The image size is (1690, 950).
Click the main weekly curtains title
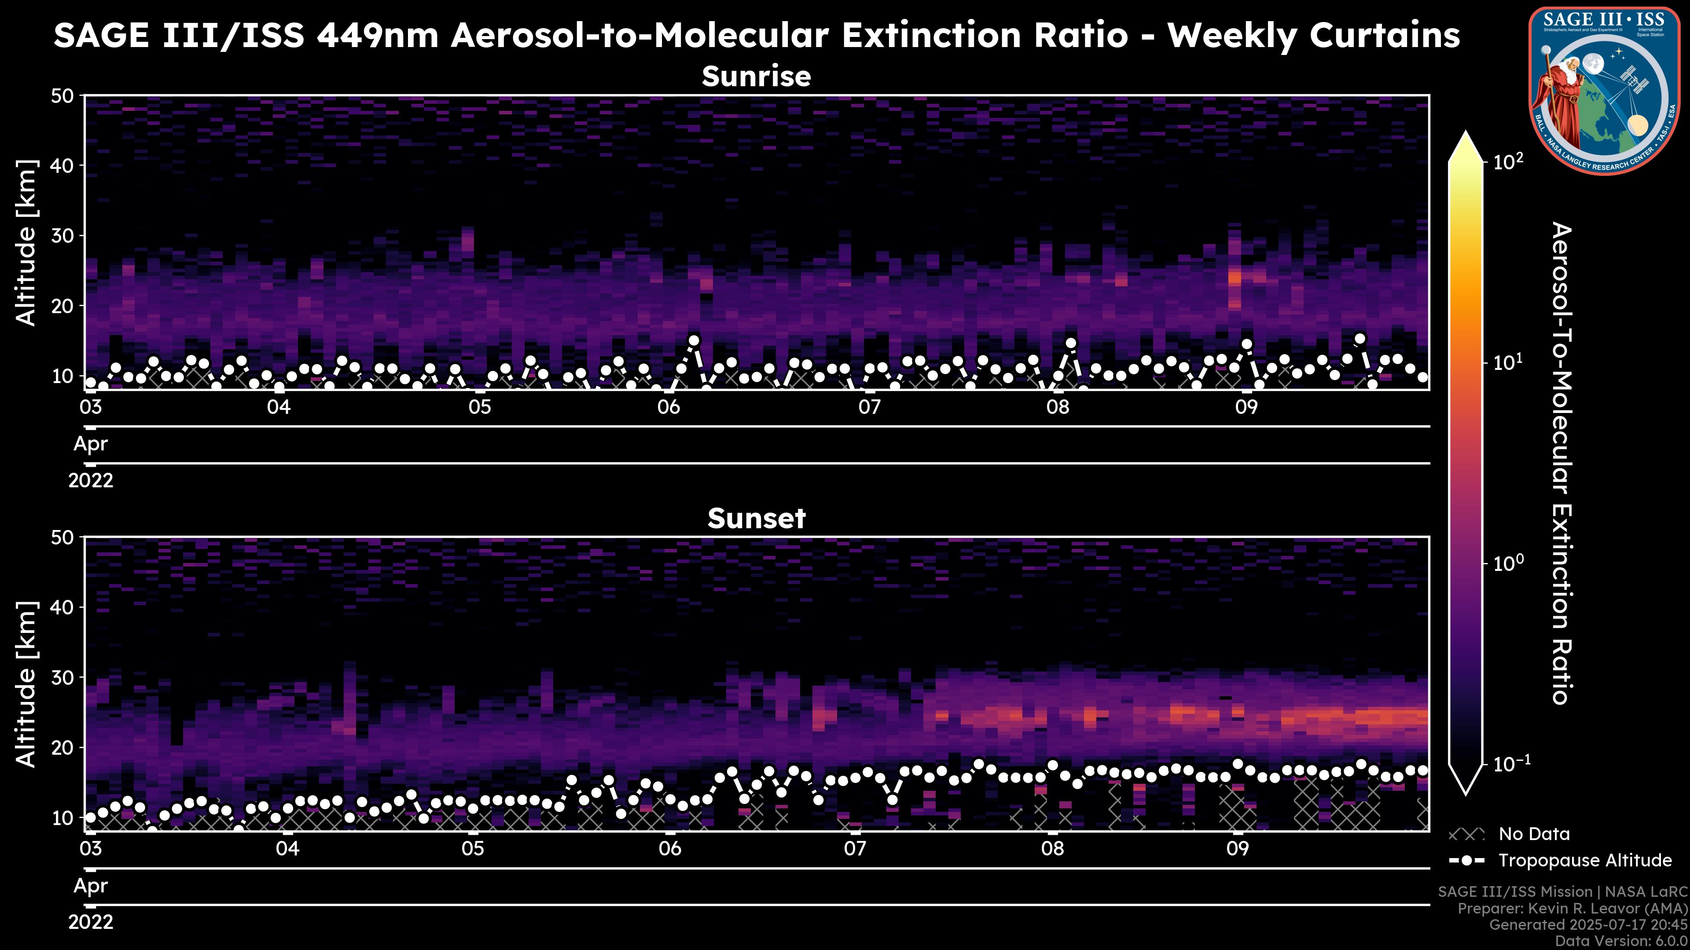coord(757,35)
